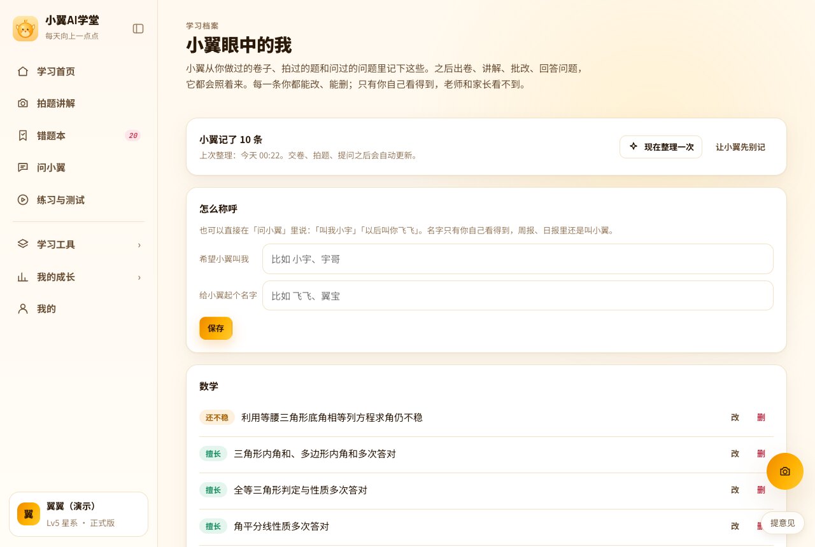Viewport: 815px width, 547px height.
Task: Click 改 on 角平分线性质 row
Action: click(735, 526)
